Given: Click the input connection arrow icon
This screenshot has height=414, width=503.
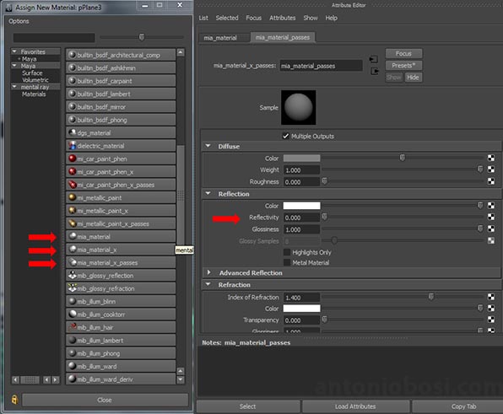Looking at the screenshot, I should pyautogui.click(x=373, y=59).
